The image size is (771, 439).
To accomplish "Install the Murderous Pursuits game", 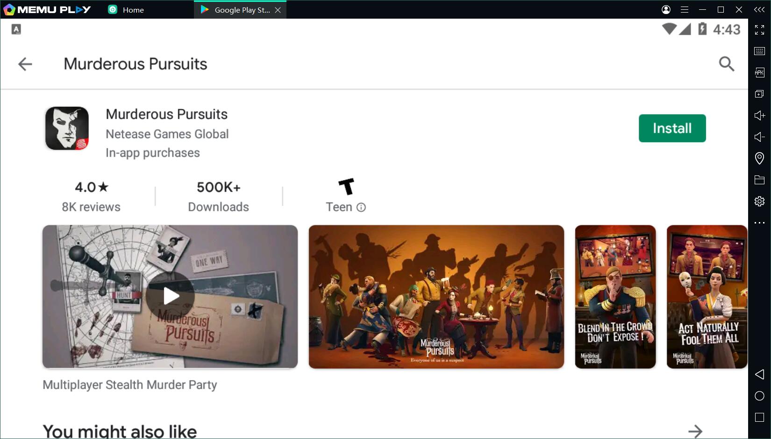I will click(x=672, y=128).
